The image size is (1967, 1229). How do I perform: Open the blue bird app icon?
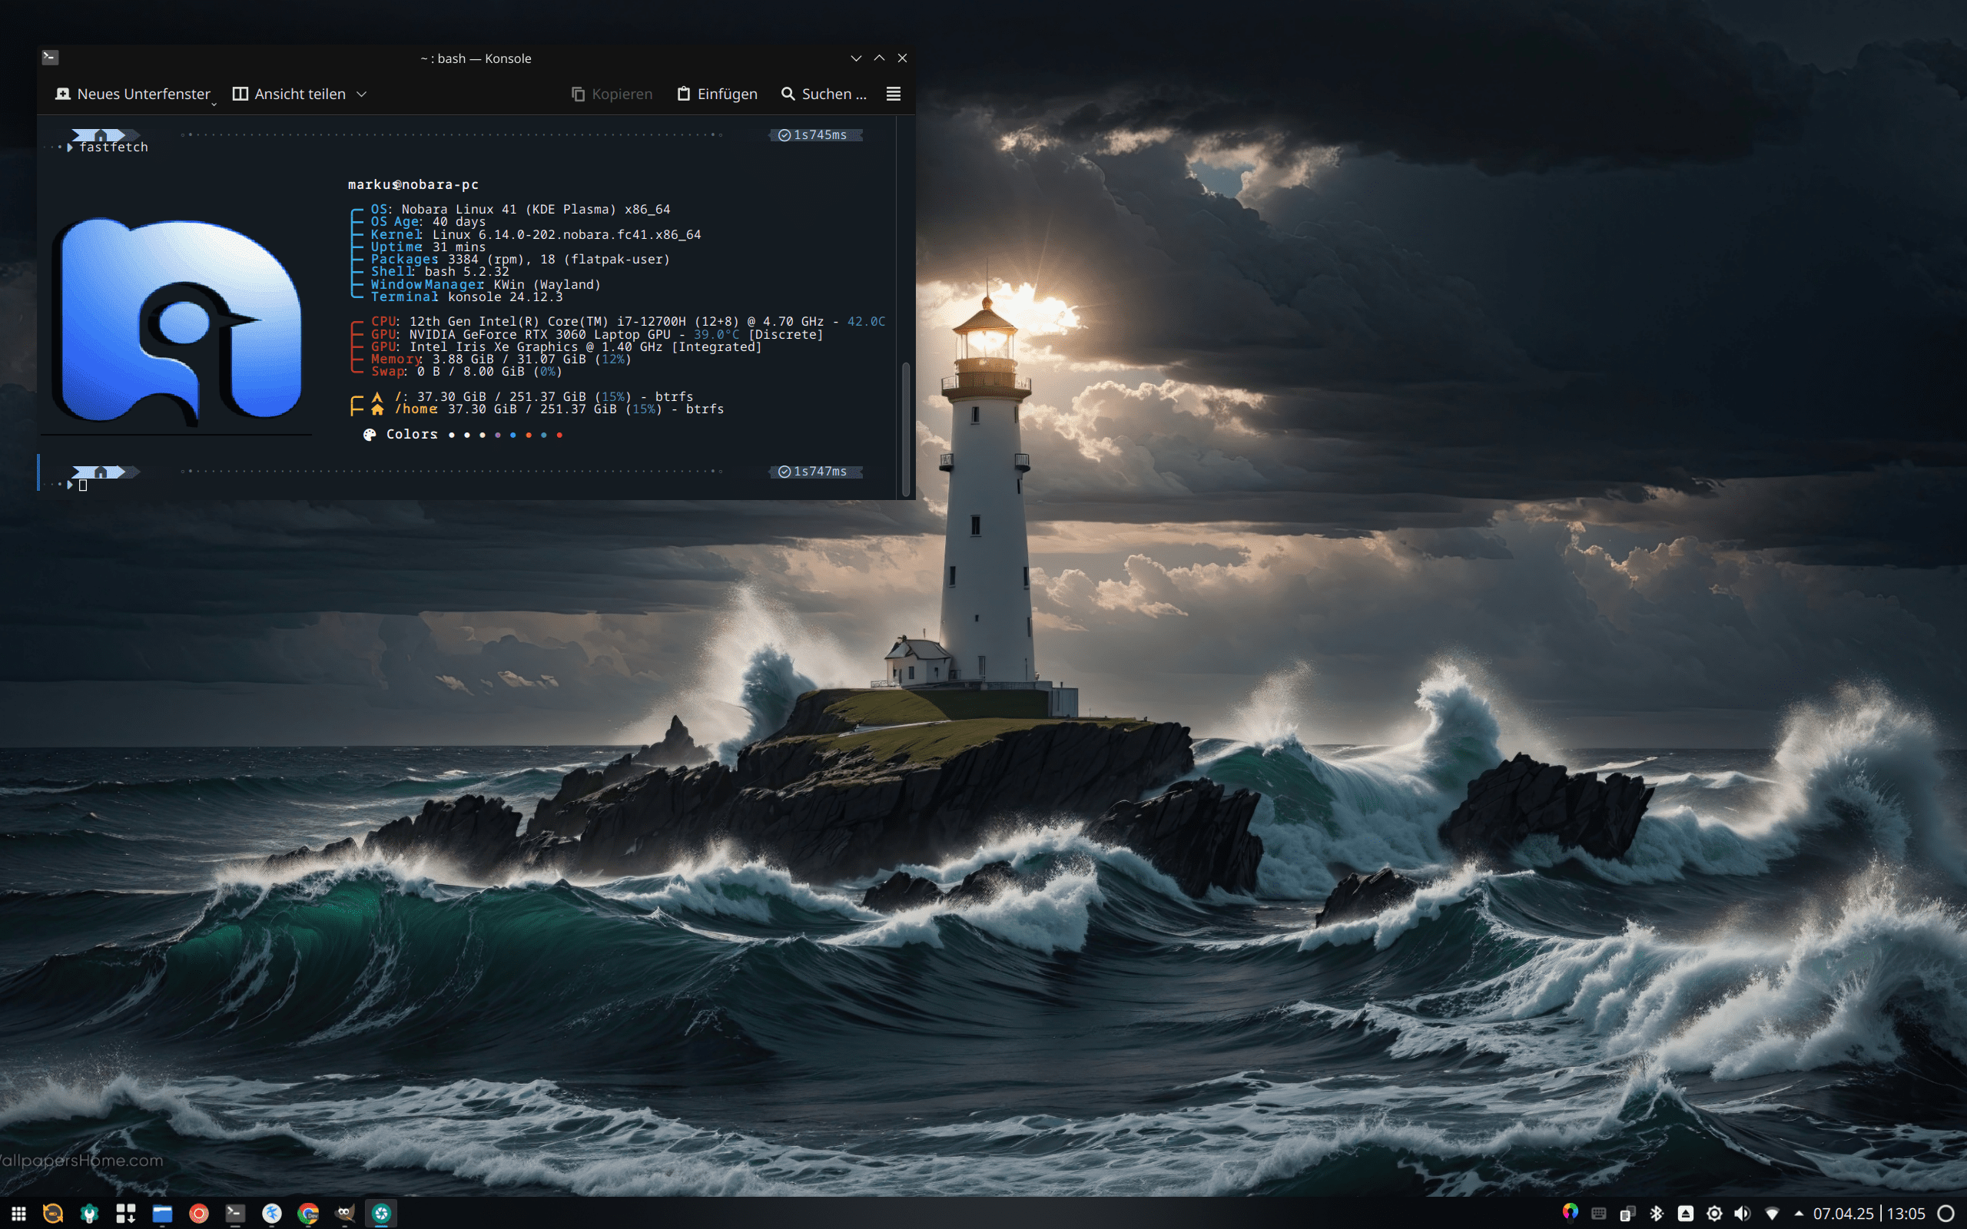pos(271,1214)
